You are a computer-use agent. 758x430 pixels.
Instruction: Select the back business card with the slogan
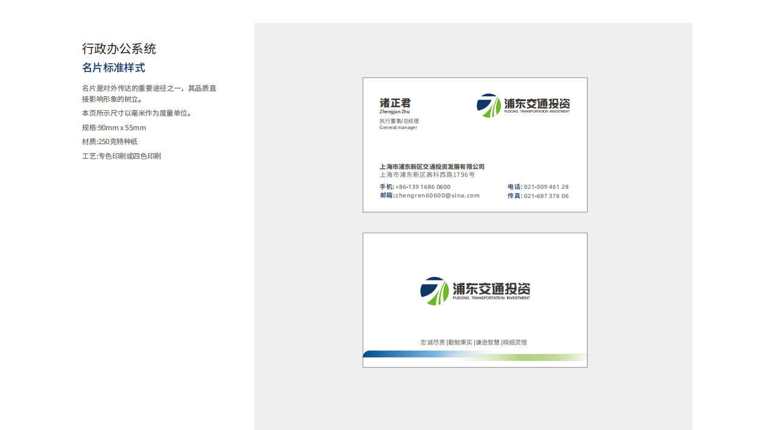475,300
